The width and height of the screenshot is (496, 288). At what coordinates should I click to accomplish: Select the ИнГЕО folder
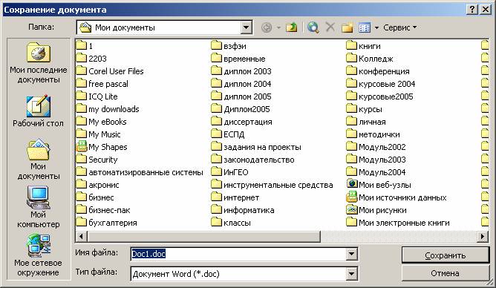230,172
